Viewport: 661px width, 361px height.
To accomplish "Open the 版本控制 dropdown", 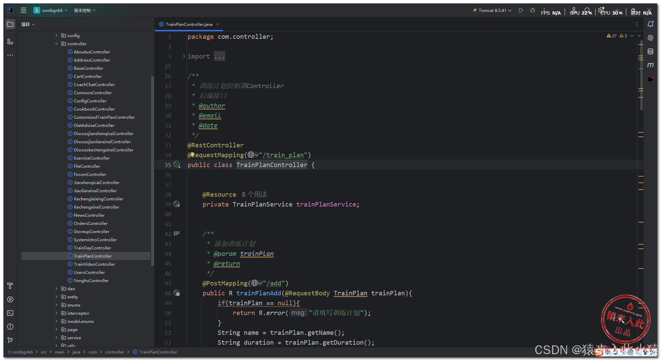I will 85,10.
